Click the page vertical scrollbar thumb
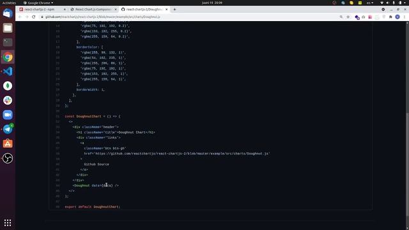The image size is (409, 230). [407, 164]
